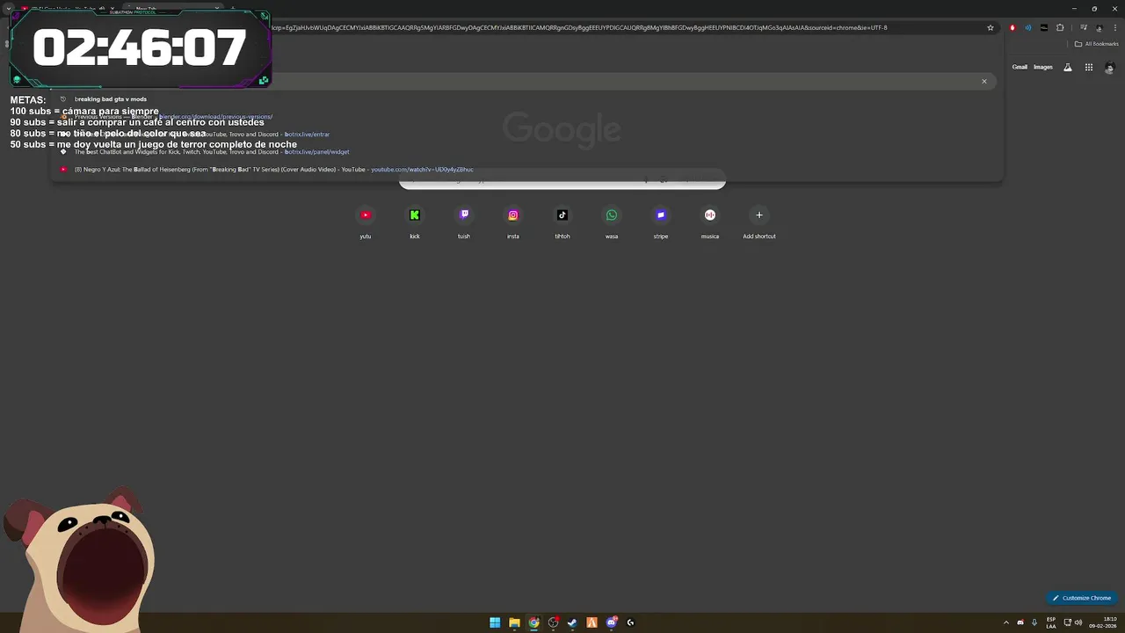Open the tab search dropdown arrow
1125x633 pixels.
coord(8,9)
